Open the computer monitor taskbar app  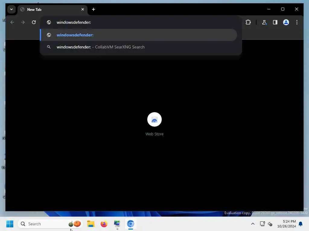coord(117,224)
